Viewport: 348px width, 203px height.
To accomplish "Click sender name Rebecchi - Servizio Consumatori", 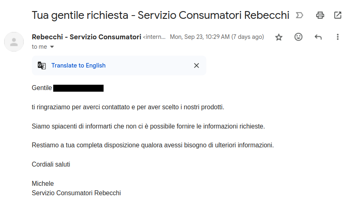I will 86,37.
